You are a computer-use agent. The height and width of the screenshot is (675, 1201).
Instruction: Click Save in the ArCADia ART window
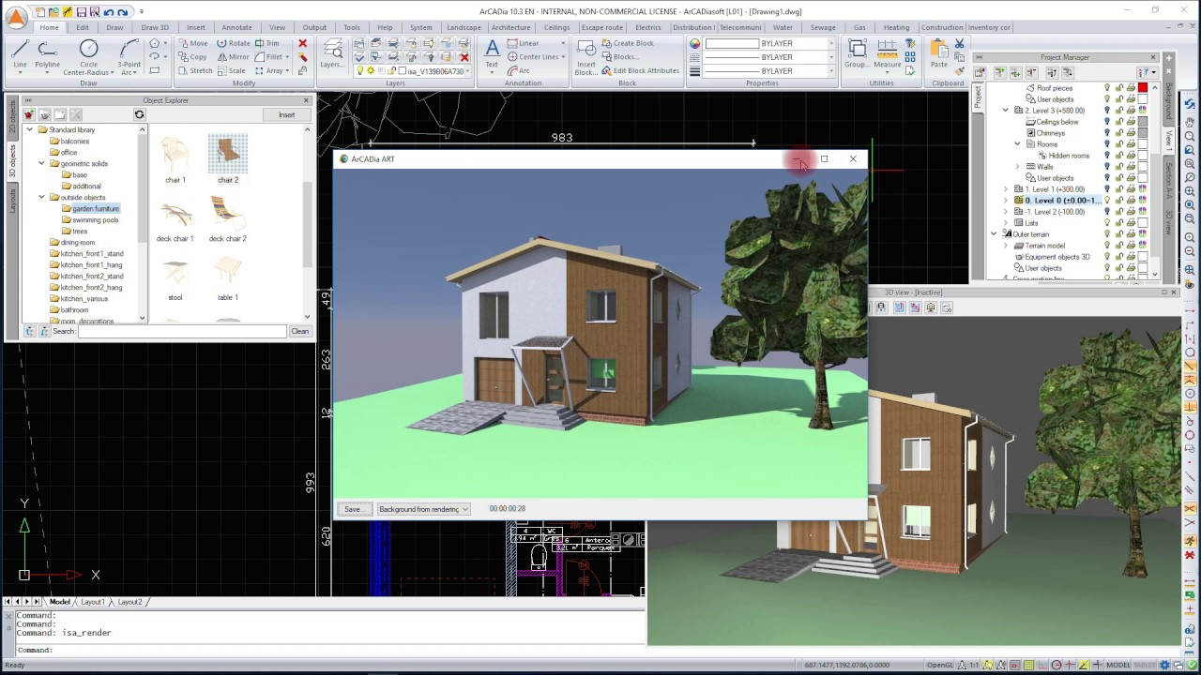click(353, 509)
